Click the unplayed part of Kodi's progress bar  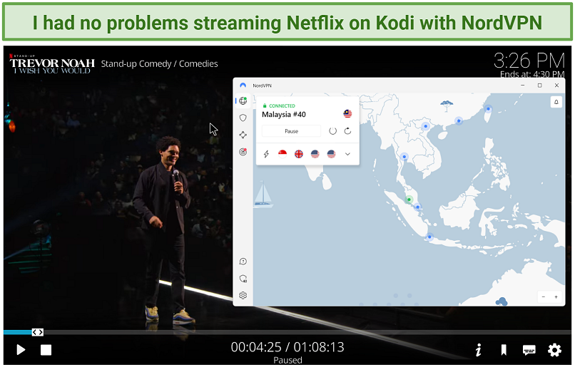(307, 332)
